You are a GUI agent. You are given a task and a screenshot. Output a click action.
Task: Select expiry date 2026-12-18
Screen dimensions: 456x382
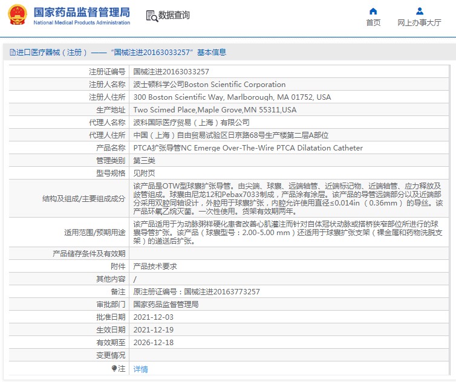[154, 343]
